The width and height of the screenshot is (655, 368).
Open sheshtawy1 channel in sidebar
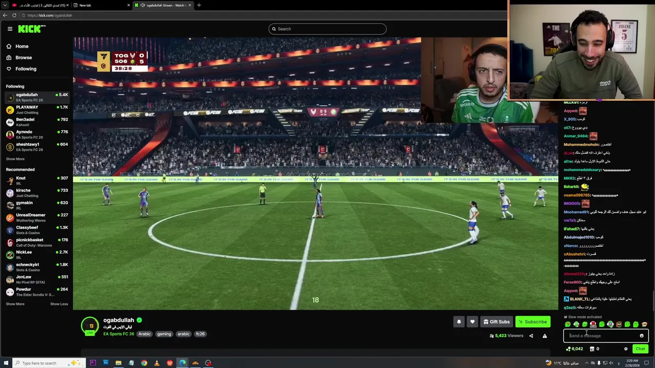pos(37,147)
